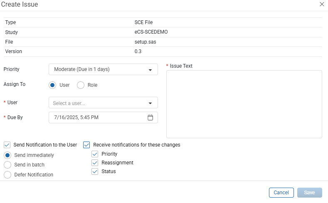Click the SCE File type value
The image size is (328, 203).
click(x=143, y=22)
